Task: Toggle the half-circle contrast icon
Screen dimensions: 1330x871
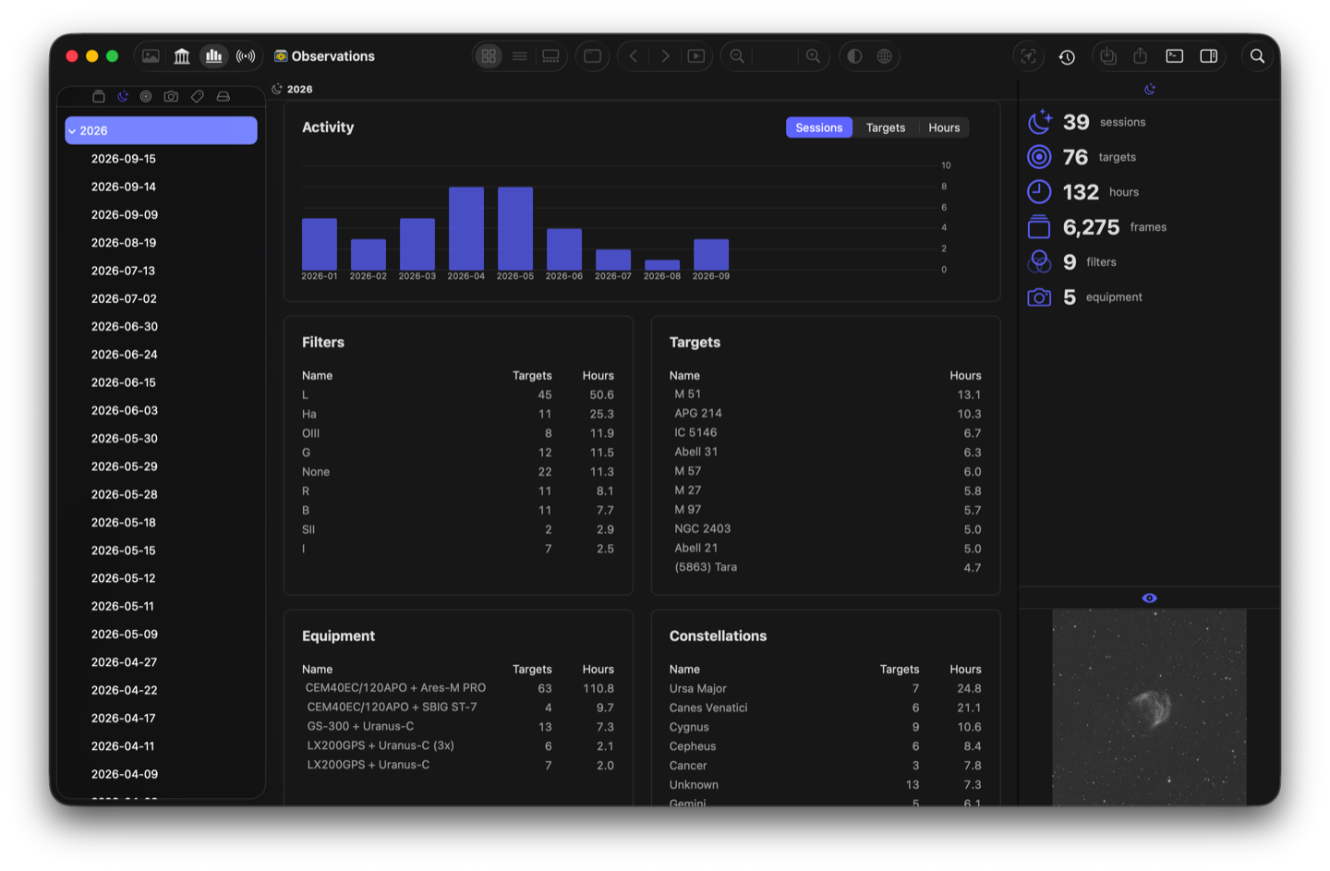Action: tap(854, 56)
